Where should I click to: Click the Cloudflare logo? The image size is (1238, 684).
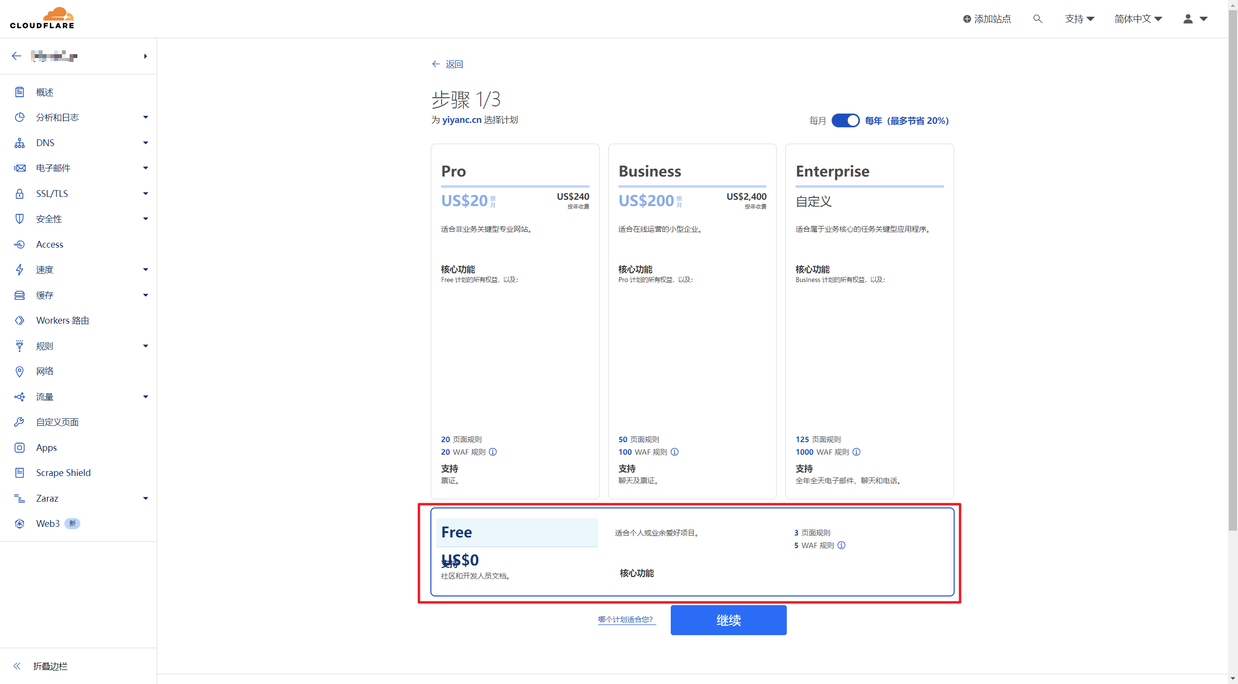tap(42, 18)
